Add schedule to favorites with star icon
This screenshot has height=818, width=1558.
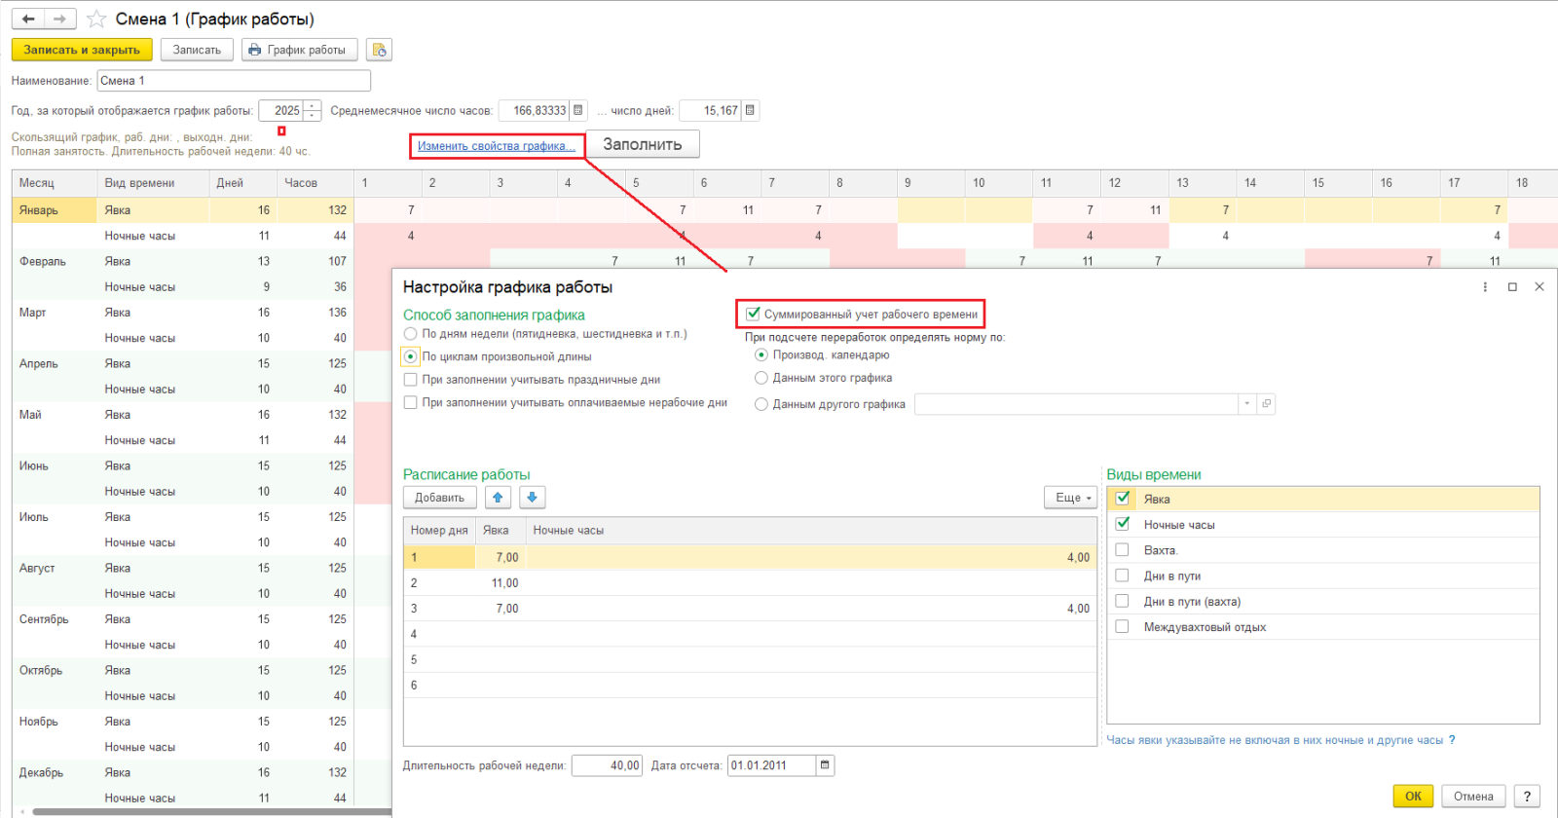tap(96, 19)
